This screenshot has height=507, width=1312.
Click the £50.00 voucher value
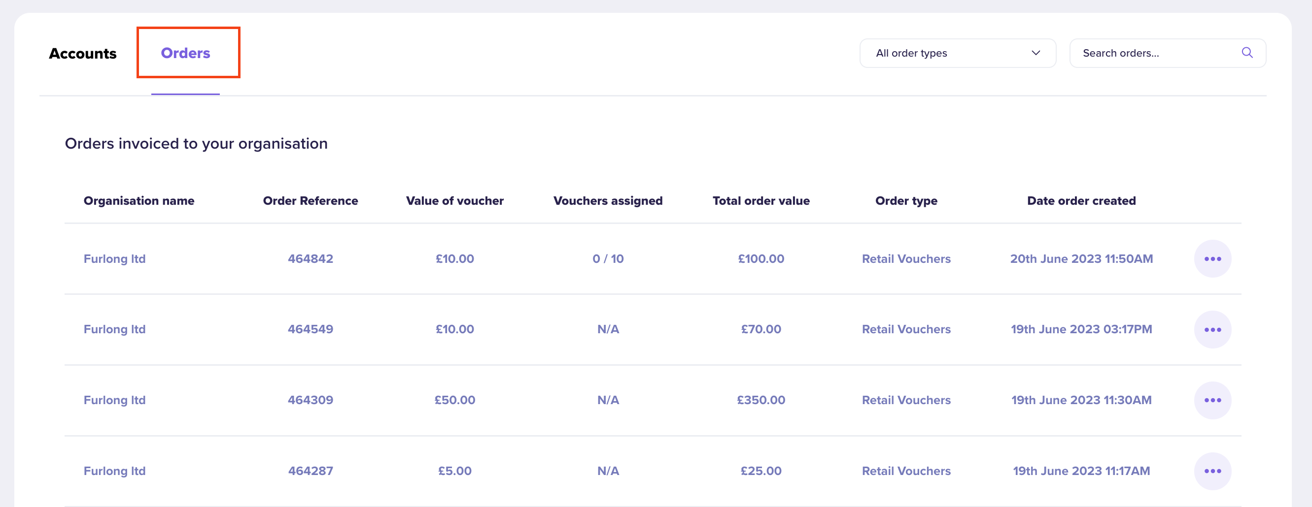[x=454, y=400]
